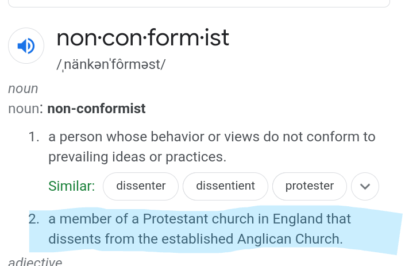The image size is (405, 266).
Task: Click the numeral '1.' list marker
Action: point(34,137)
